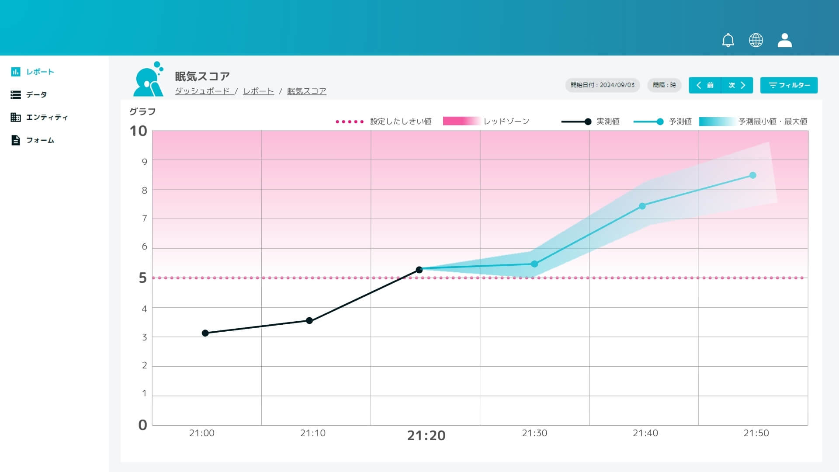
Task: Open the フィルター panel
Action: 789,85
